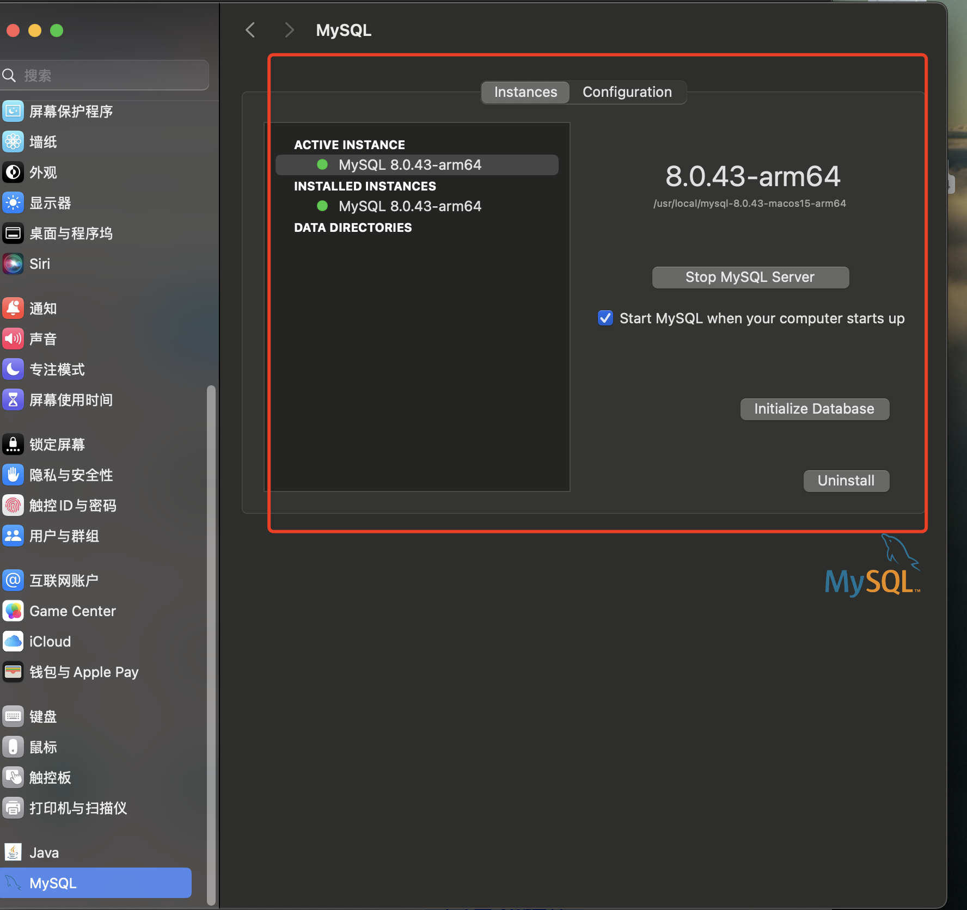
Task: Click the sidebar vertical scrollbar
Action: 211,645
